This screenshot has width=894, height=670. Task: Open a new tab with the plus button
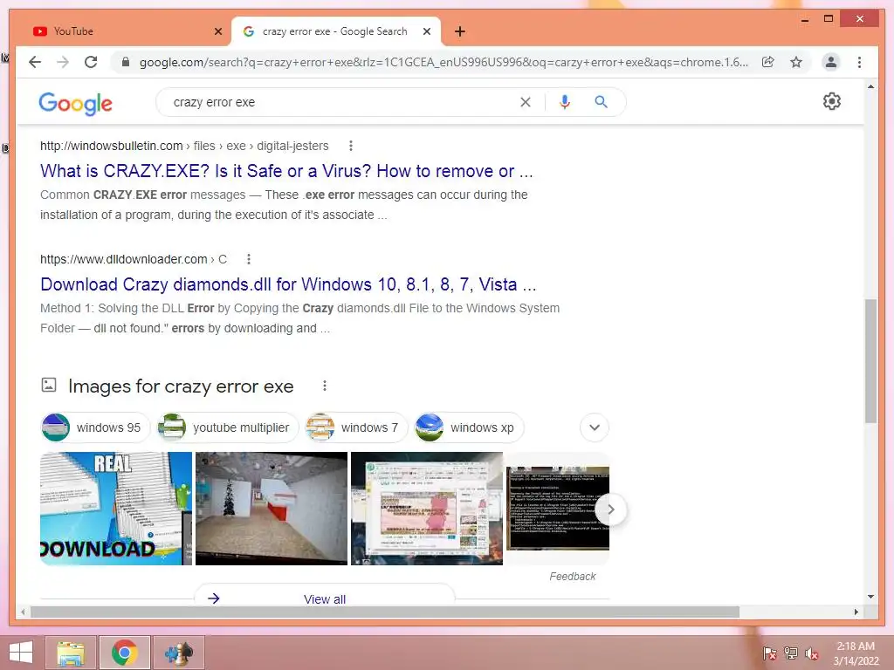point(460,31)
